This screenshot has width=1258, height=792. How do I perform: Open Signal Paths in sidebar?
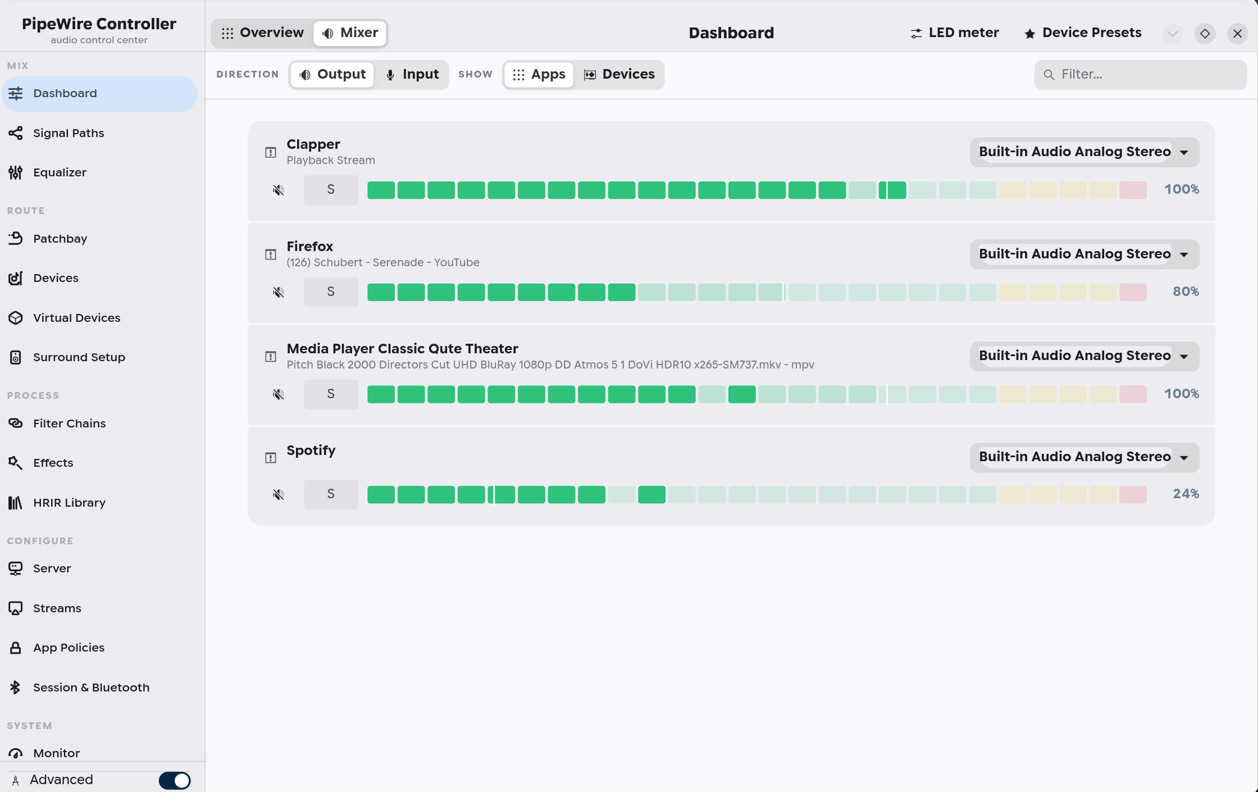(99, 133)
